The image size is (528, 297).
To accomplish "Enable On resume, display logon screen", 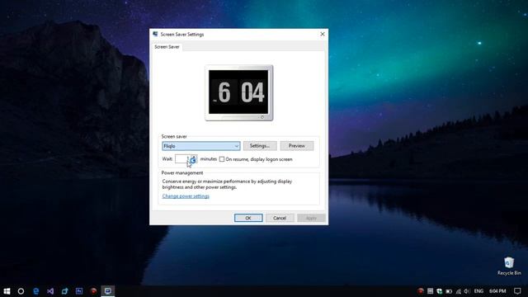I will pos(222,159).
